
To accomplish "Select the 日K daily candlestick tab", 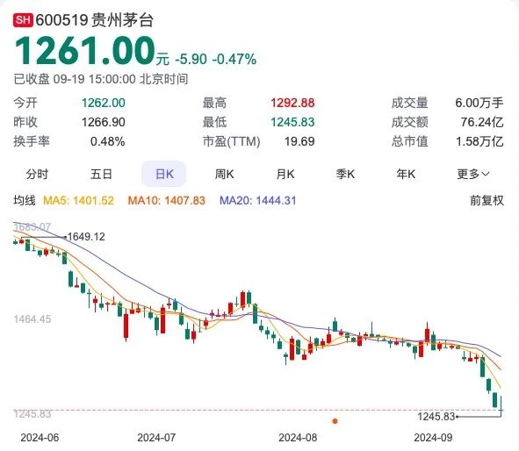I will tap(164, 174).
